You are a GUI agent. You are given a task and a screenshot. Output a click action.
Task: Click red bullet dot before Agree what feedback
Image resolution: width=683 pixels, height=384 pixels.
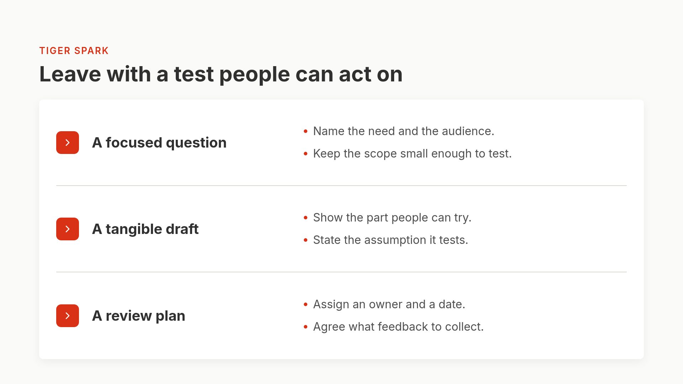pos(306,327)
